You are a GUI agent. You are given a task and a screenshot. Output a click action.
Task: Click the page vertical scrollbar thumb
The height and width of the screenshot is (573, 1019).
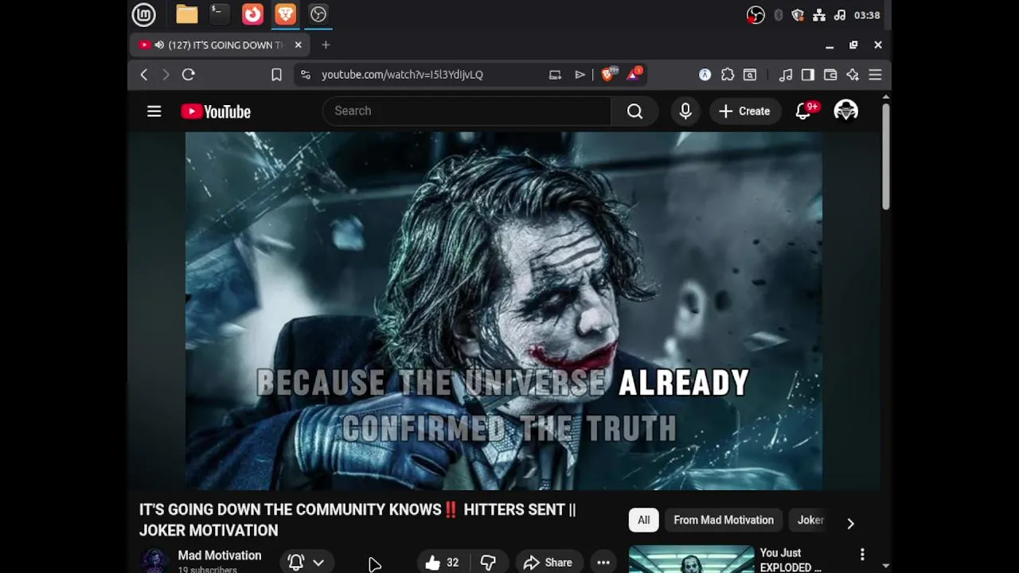click(x=885, y=156)
